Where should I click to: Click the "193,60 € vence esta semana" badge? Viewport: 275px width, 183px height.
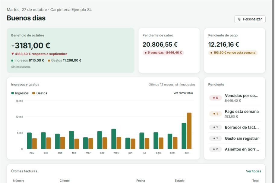tap(233, 53)
